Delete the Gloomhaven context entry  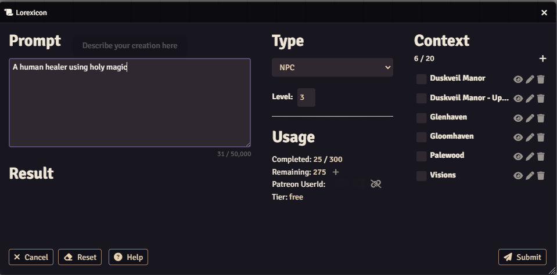[541, 137]
